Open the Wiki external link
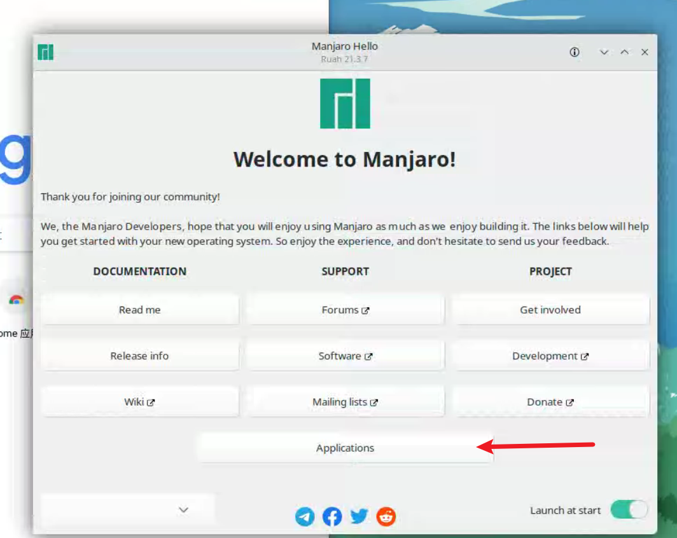 140,402
